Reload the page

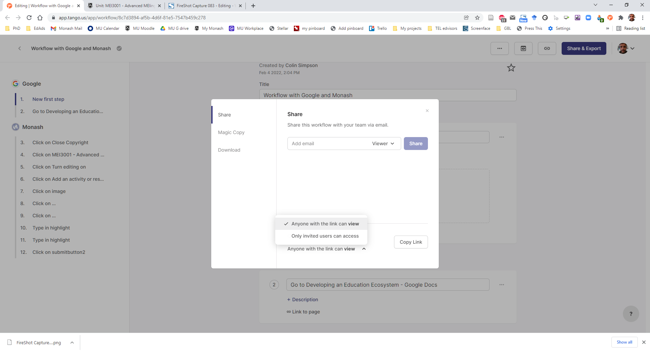pos(29,18)
